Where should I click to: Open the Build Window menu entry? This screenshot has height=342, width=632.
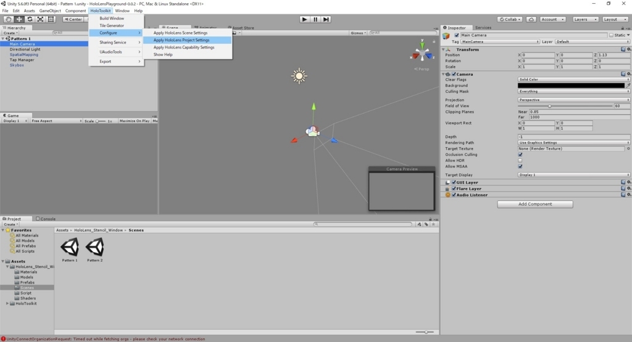pyautogui.click(x=116, y=18)
